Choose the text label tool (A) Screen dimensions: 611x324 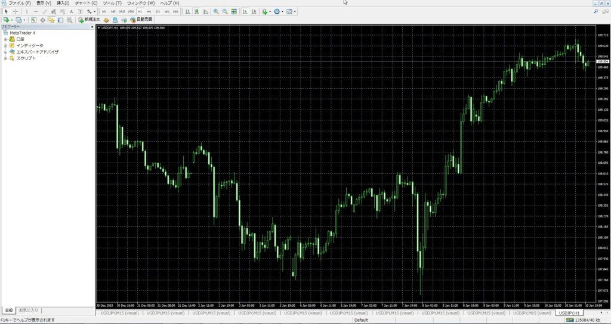(72, 12)
